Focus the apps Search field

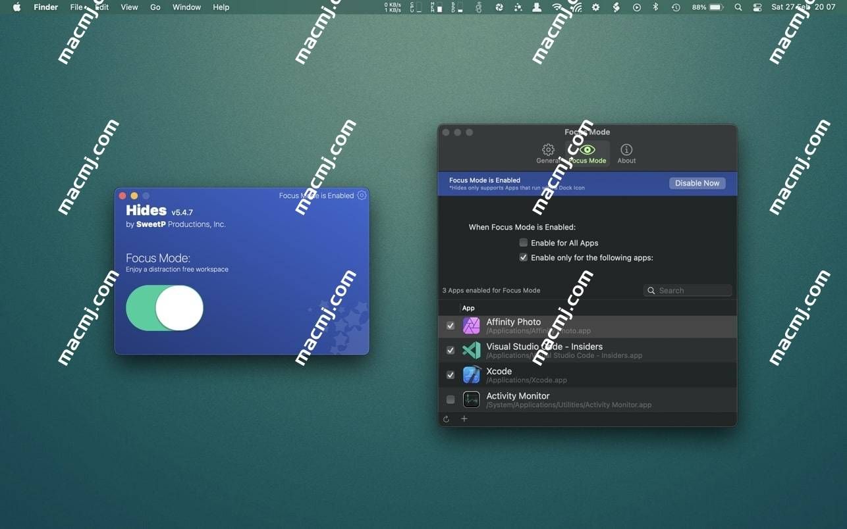click(688, 290)
